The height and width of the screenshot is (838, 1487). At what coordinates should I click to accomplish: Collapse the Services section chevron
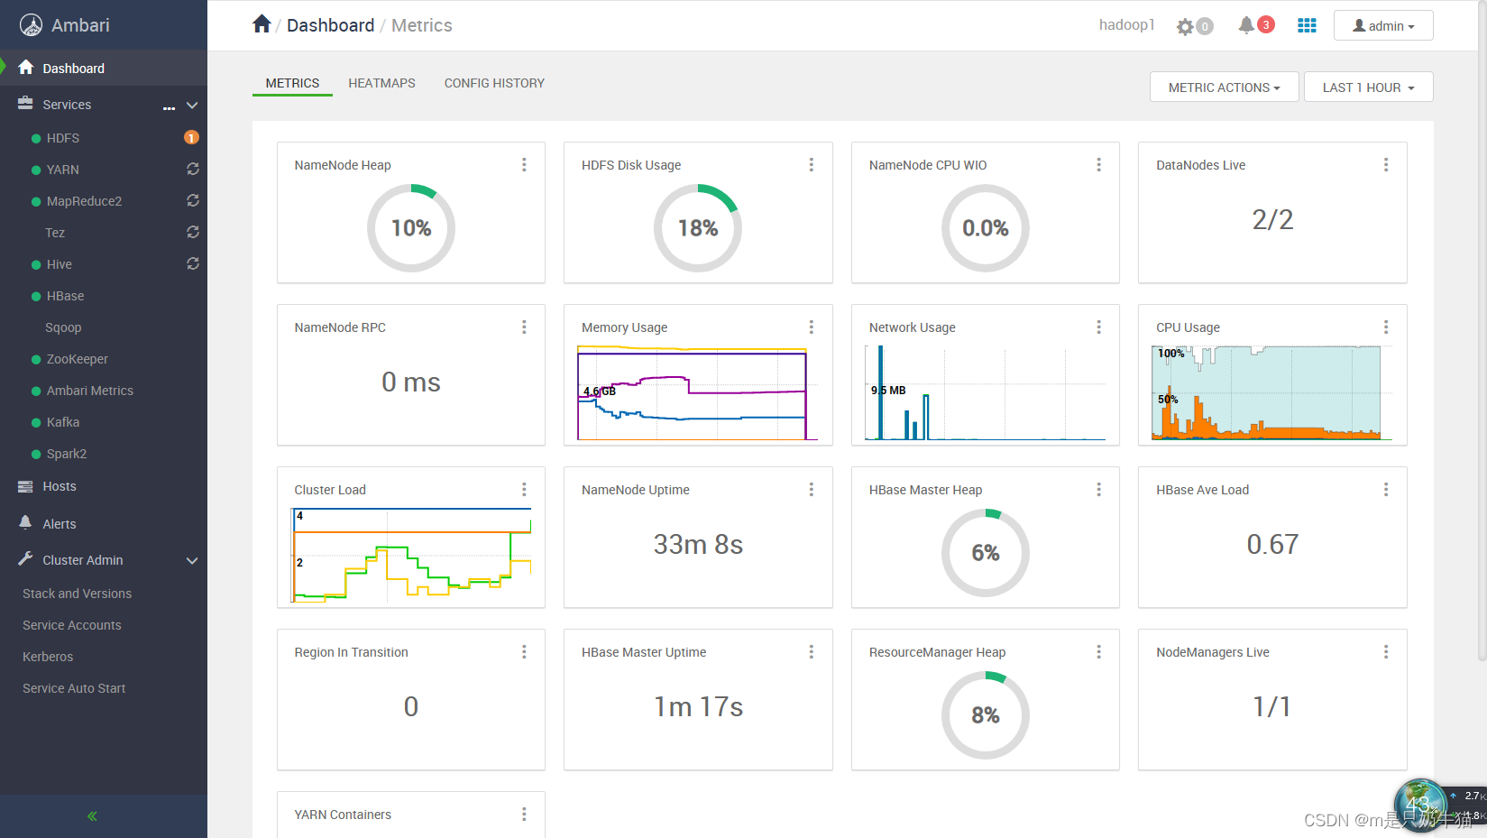click(192, 105)
